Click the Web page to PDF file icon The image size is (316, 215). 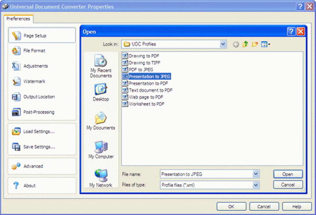125,97
